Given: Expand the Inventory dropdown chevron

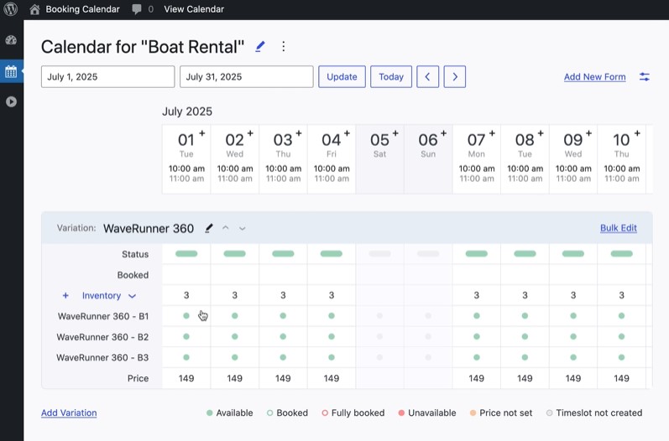Looking at the screenshot, I should [132, 296].
